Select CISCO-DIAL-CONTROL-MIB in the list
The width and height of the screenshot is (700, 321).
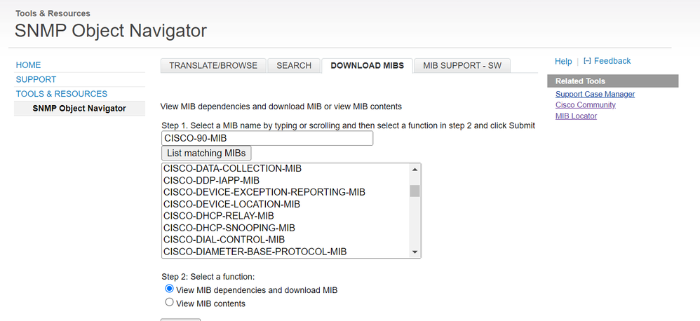(285, 240)
